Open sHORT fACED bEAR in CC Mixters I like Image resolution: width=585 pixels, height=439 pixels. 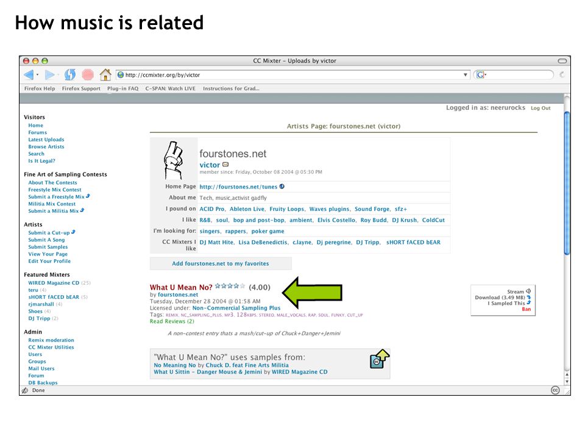click(x=413, y=242)
